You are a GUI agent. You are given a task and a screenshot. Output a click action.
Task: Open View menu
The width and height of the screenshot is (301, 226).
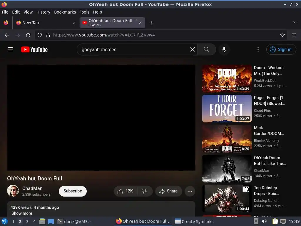28,12
